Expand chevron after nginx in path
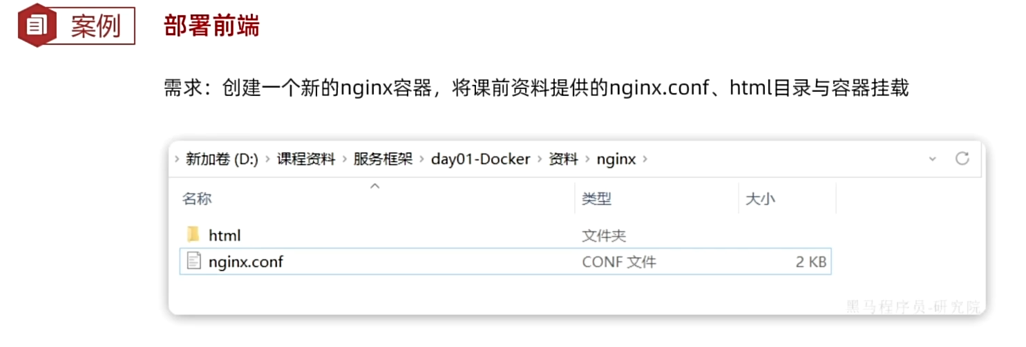This screenshot has height=347, width=1026. pyautogui.click(x=645, y=159)
